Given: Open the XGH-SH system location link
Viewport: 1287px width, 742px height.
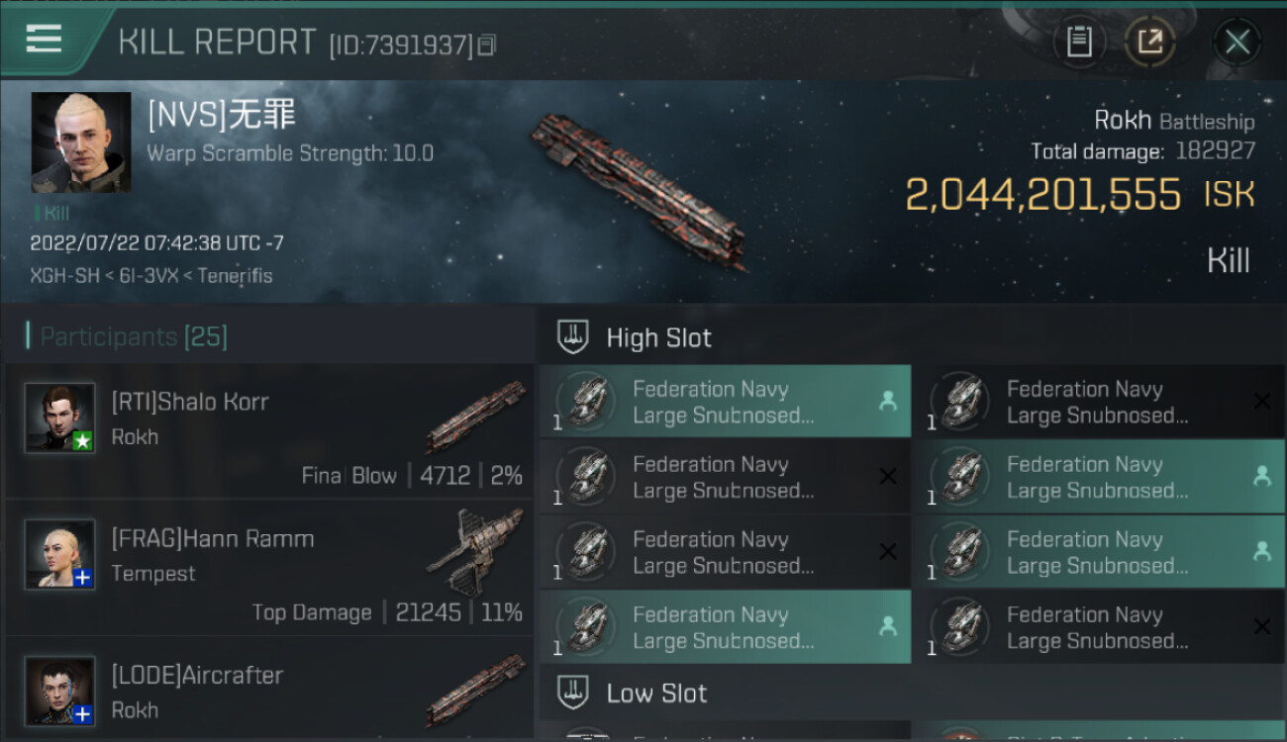Looking at the screenshot, I should [x=65, y=276].
